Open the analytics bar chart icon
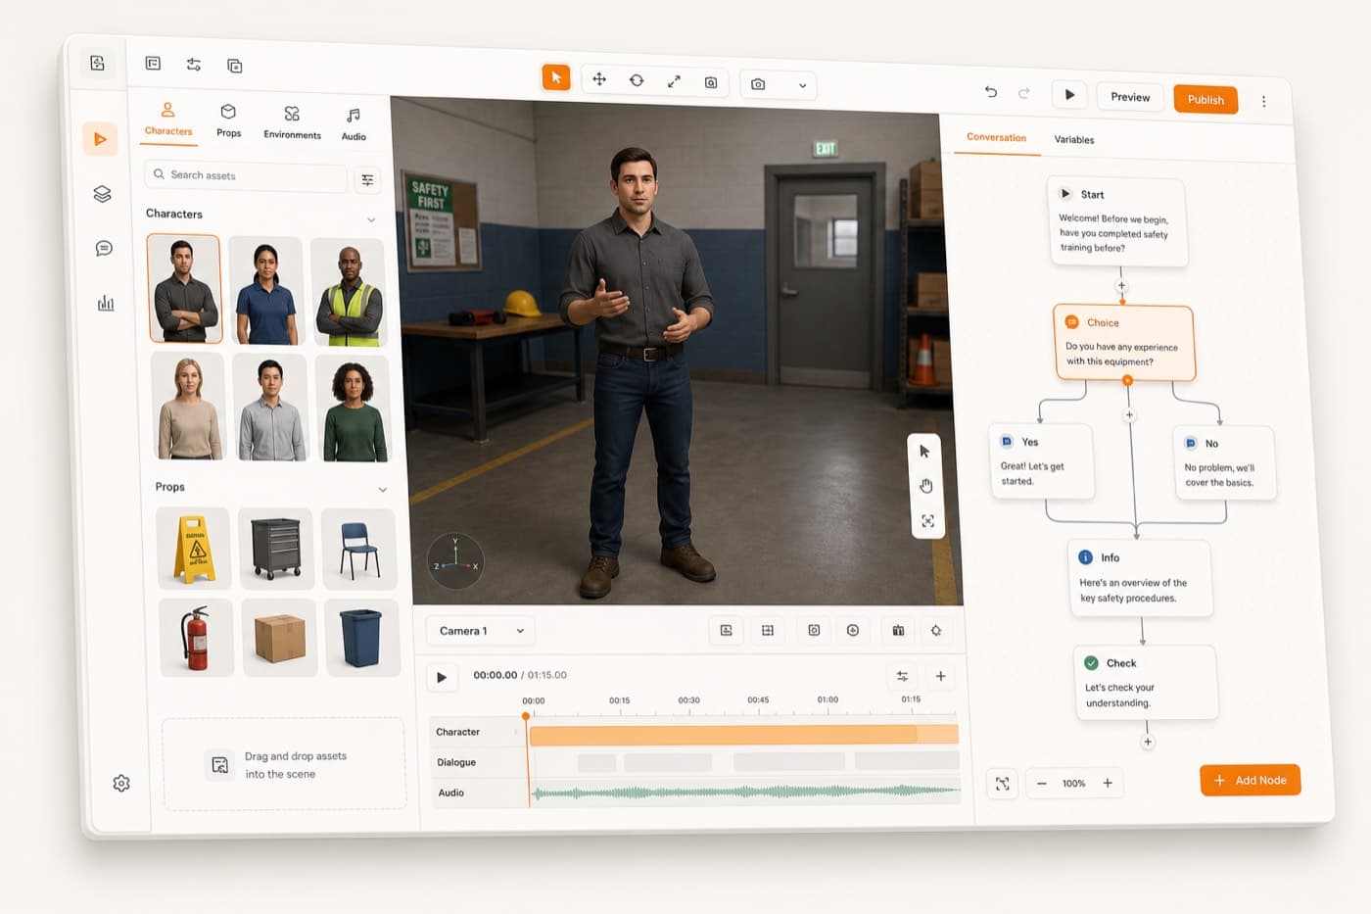 coord(106,304)
